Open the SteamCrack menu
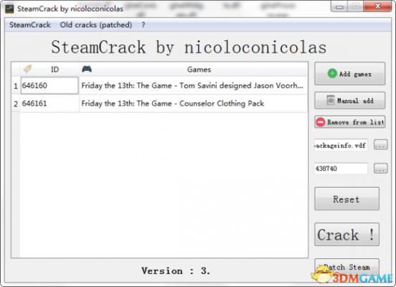Viewport: 396px width, 287px height. (30, 25)
